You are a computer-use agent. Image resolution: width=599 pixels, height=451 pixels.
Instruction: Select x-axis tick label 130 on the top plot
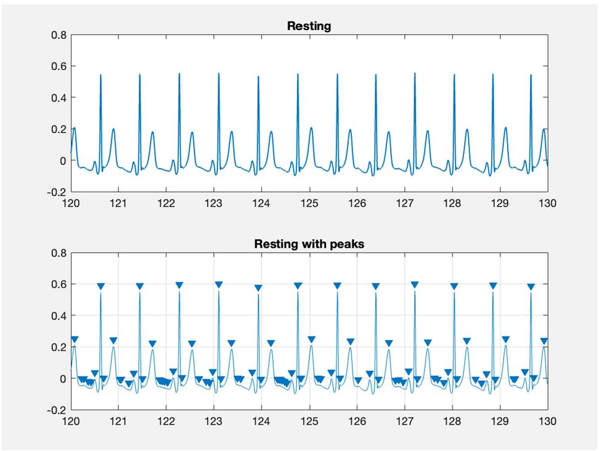click(x=547, y=204)
